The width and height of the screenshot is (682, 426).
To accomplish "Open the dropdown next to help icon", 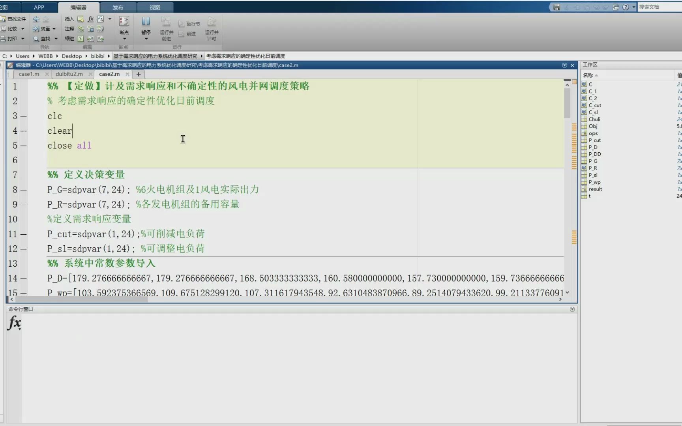I will tap(634, 7).
